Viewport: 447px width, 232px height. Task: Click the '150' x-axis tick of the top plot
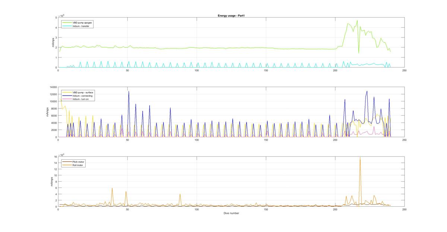click(x=266, y=70)
